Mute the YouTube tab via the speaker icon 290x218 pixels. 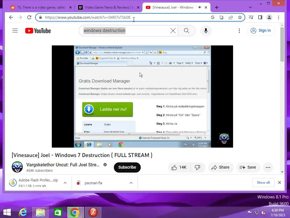(x=200, y=7)
